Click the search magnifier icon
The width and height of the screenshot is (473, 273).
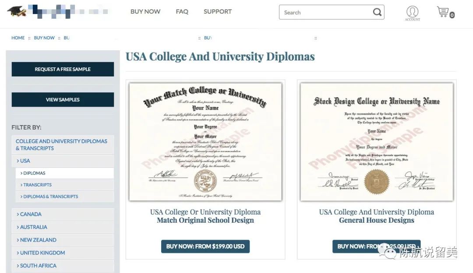click(x=377, y=12)
